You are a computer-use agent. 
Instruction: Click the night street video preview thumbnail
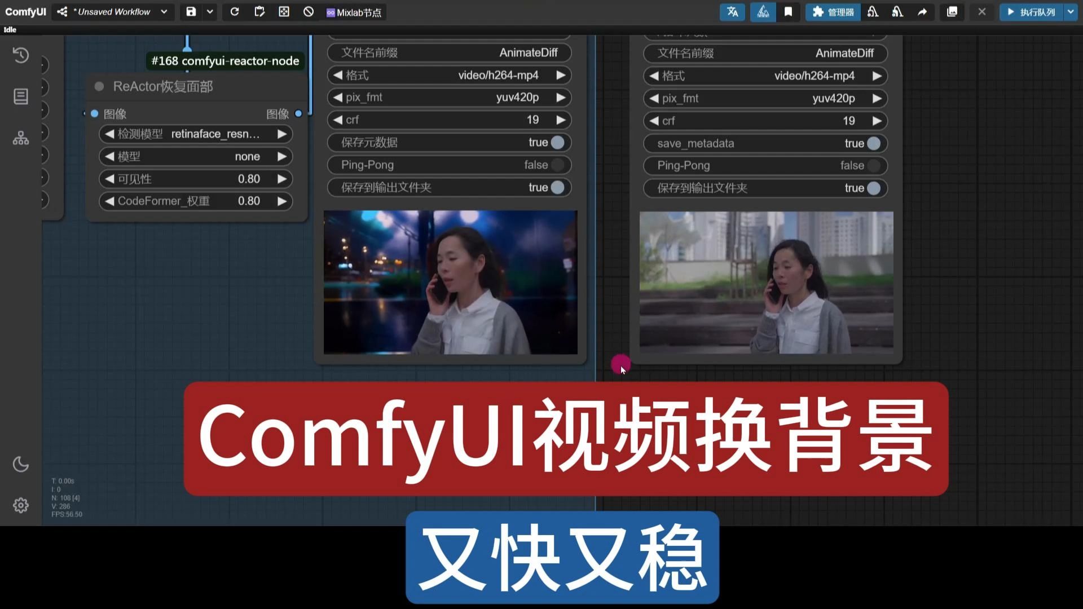451,283
